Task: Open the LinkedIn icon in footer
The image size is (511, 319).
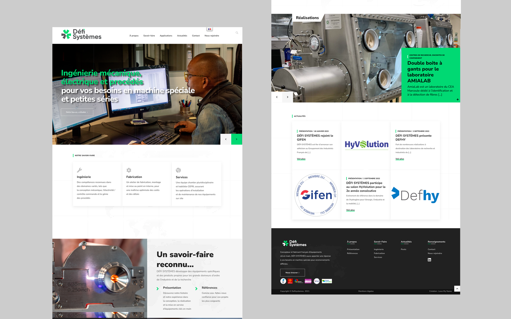Action: 429,260
